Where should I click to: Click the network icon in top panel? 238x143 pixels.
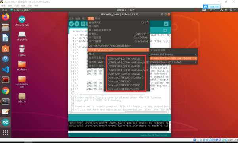(x=221, y=10)
